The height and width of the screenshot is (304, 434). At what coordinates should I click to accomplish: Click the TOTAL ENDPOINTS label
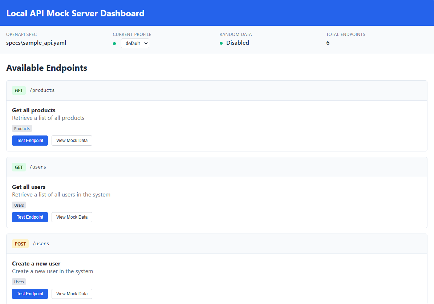tap(346, 35)
